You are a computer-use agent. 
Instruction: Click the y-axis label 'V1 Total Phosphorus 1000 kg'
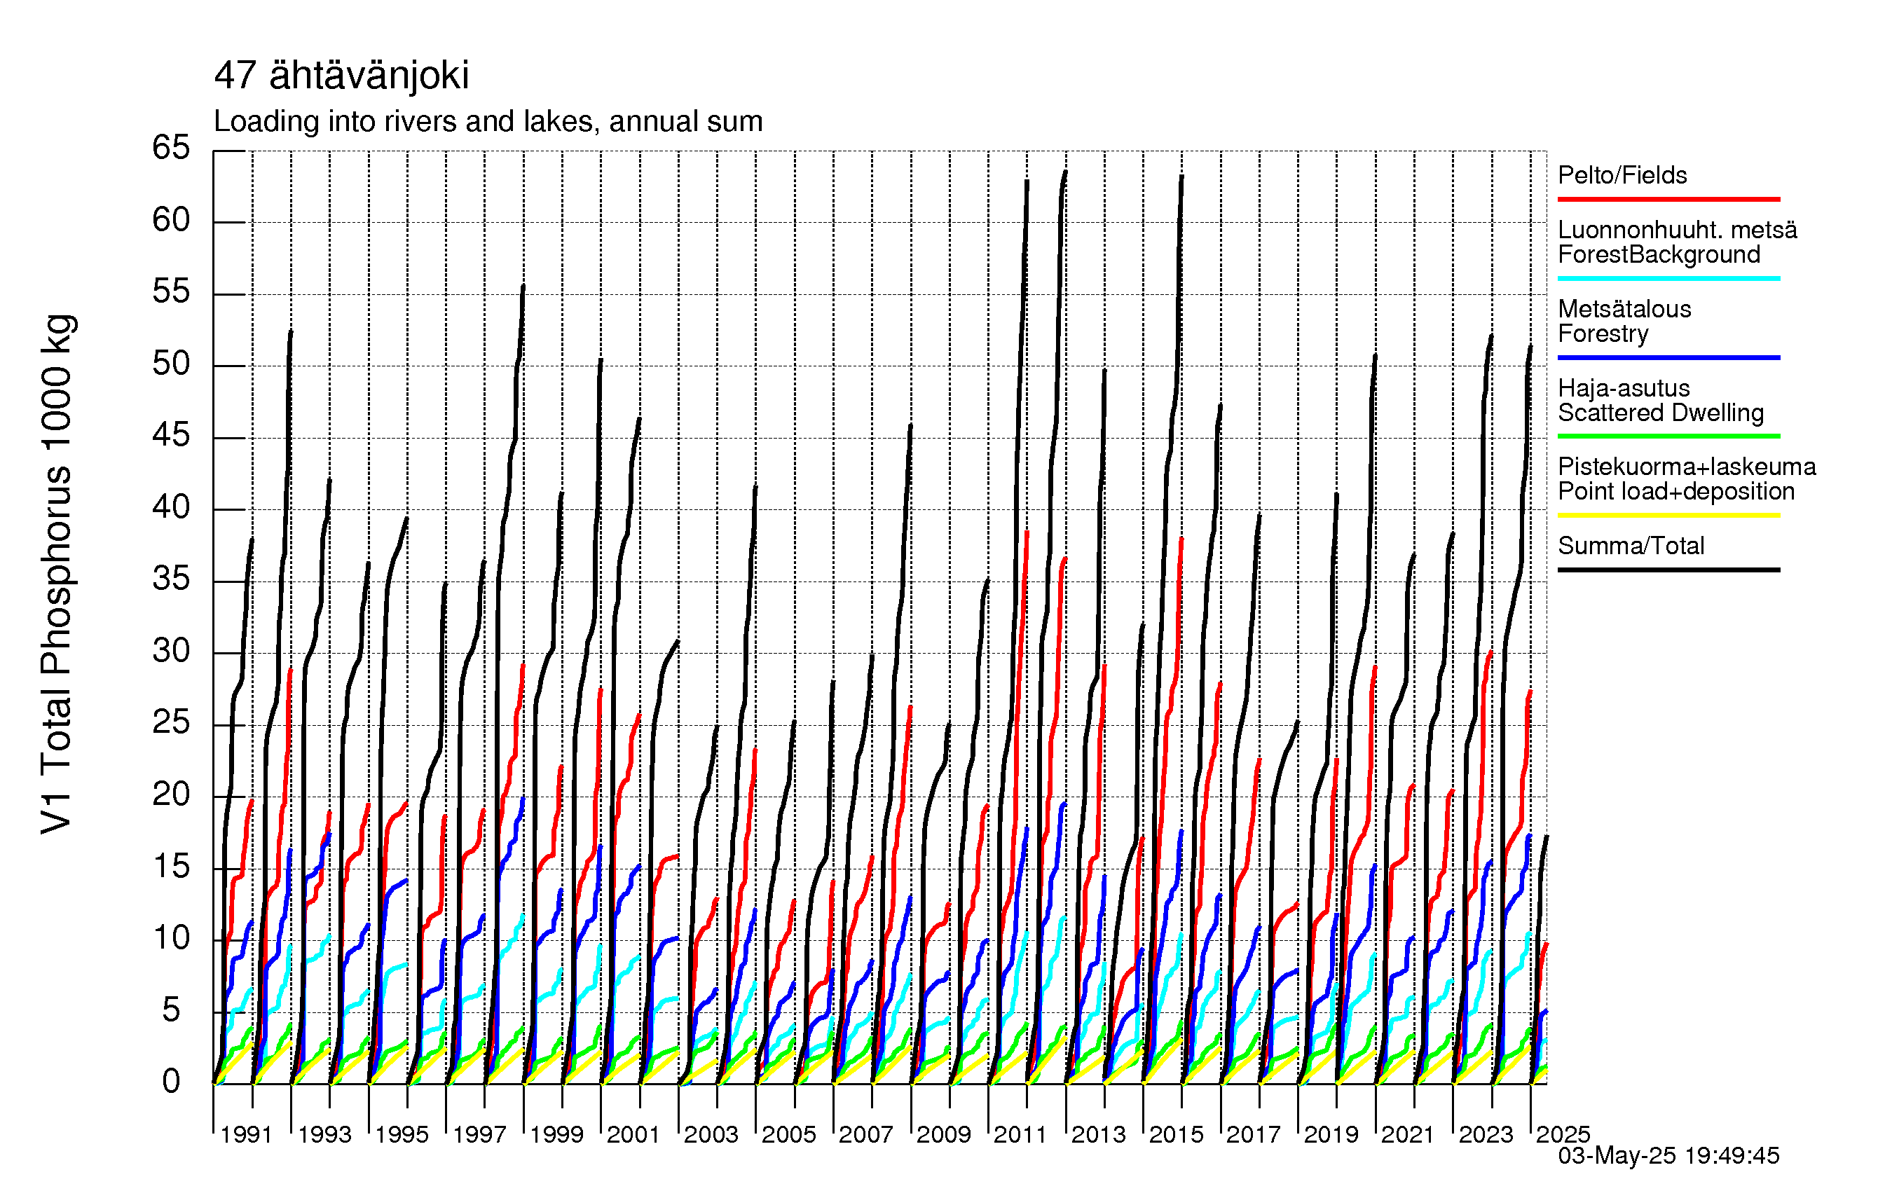pos(57,574)
